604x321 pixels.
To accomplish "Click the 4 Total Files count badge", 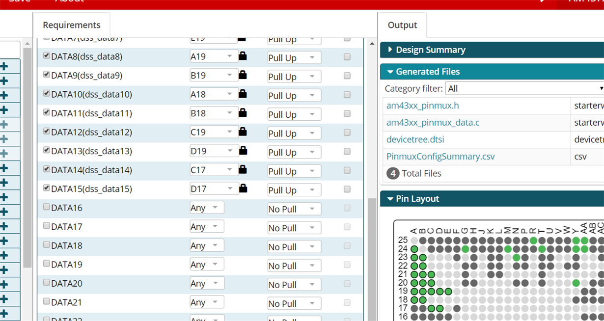I will [x=392, y=173].
